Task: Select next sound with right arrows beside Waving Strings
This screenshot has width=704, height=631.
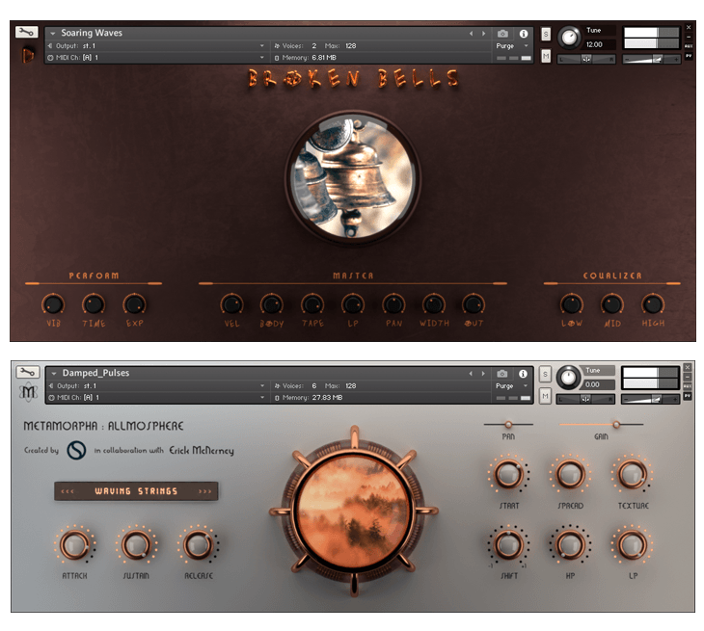Action: 204,491
